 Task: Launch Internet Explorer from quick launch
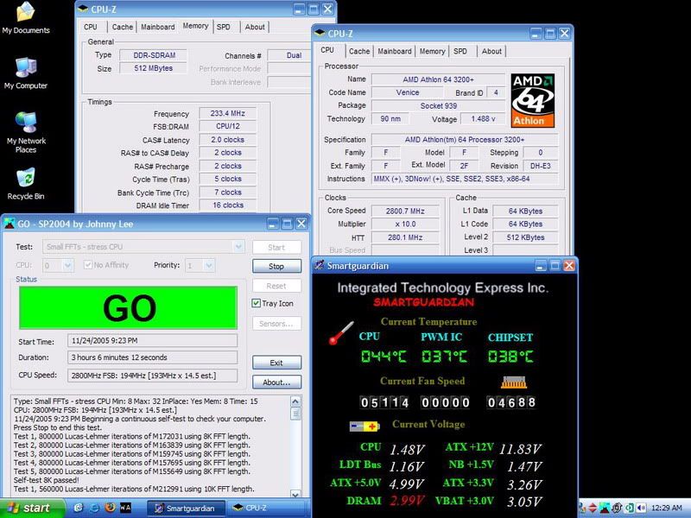click(x=94, y=508)
